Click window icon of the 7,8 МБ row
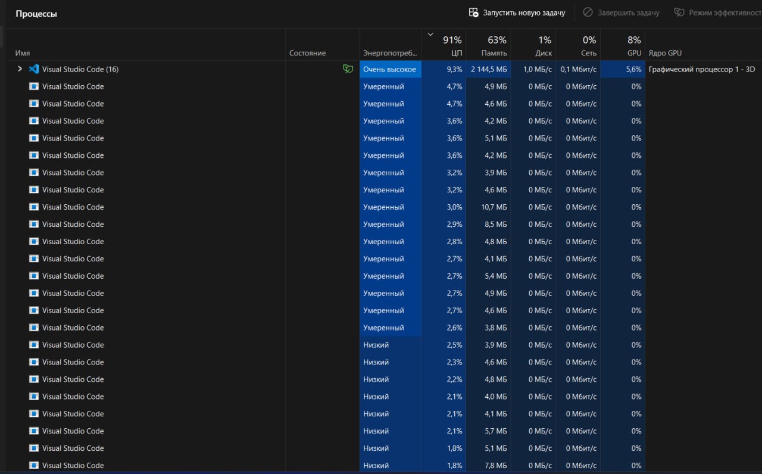This screenshot has width=762, height=474. 34,466
